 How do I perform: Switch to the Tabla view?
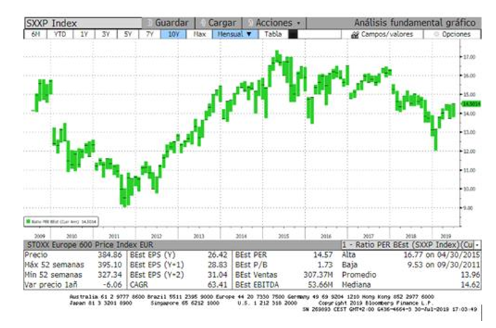[273, 34]
